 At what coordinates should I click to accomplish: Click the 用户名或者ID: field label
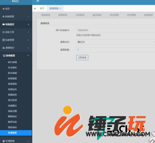tap(63, 30)
